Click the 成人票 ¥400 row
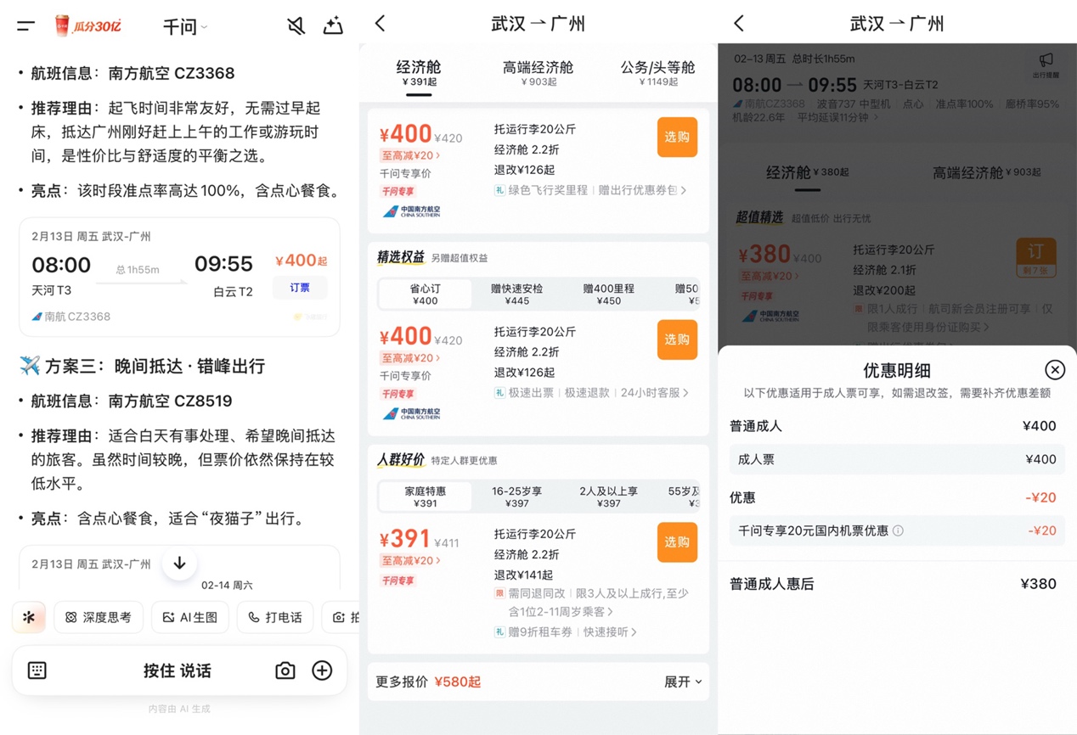The width and height of the screenshot is (1077, 735). pos(897,459)
